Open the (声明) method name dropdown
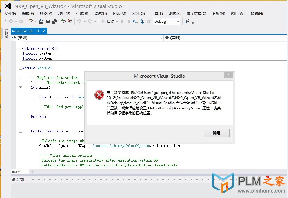288x198 pixels. pos(225,38)
